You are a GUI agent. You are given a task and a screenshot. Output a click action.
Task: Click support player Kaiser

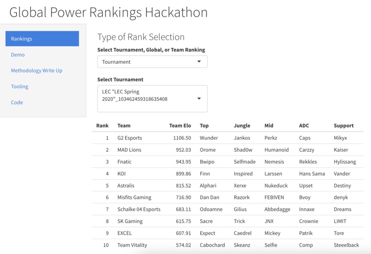pyautogui.click(x=341, y=150)
